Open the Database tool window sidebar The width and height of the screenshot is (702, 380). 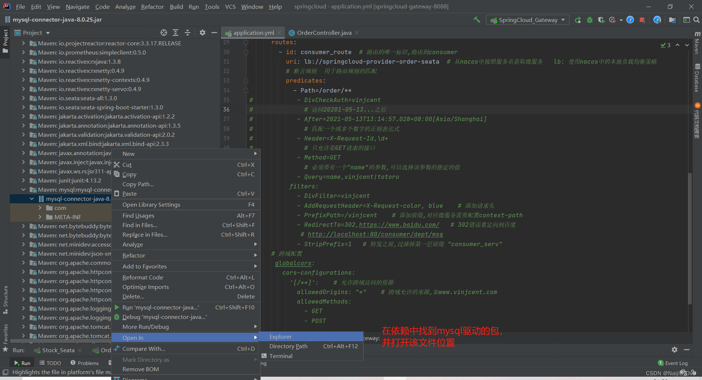click(x=697, y=78)
